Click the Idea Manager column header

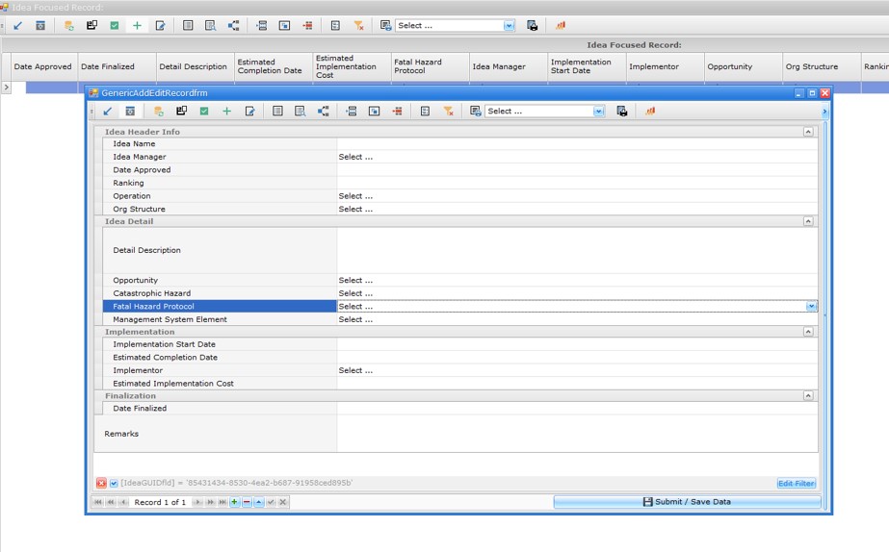499,67
